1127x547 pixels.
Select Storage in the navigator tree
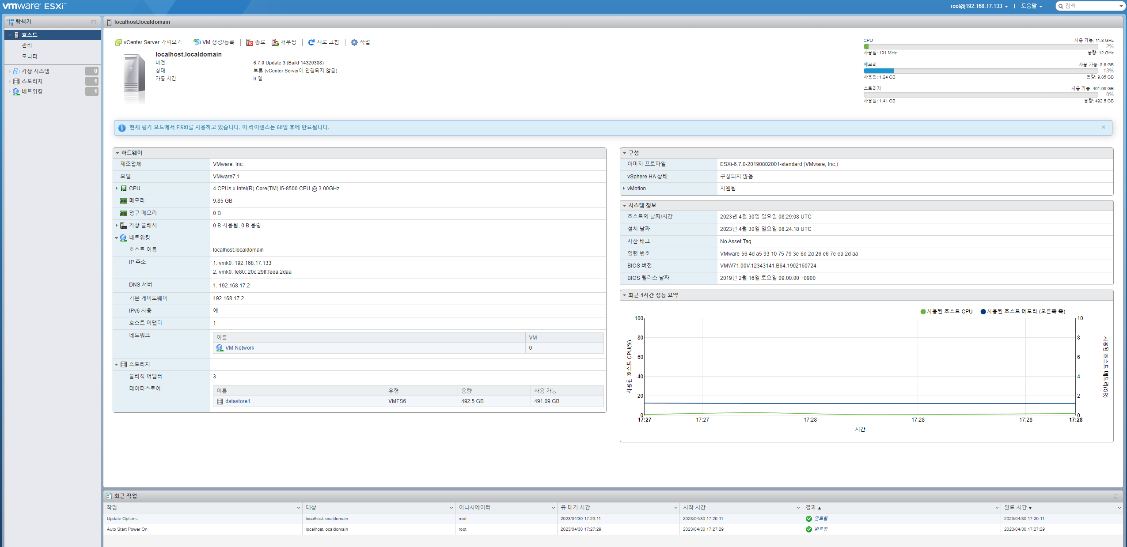coord(32,81)
